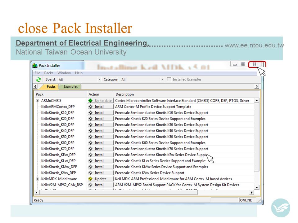Toggle the Installed Examples checkbox

pos(169,79)
